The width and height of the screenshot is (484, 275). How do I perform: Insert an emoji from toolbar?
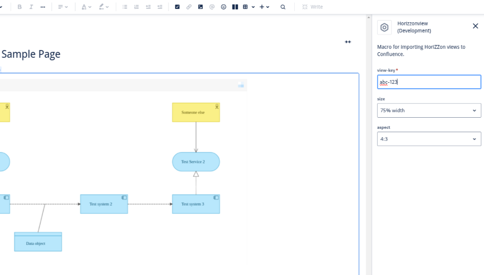pyautogui.click(x=224, y=7)
